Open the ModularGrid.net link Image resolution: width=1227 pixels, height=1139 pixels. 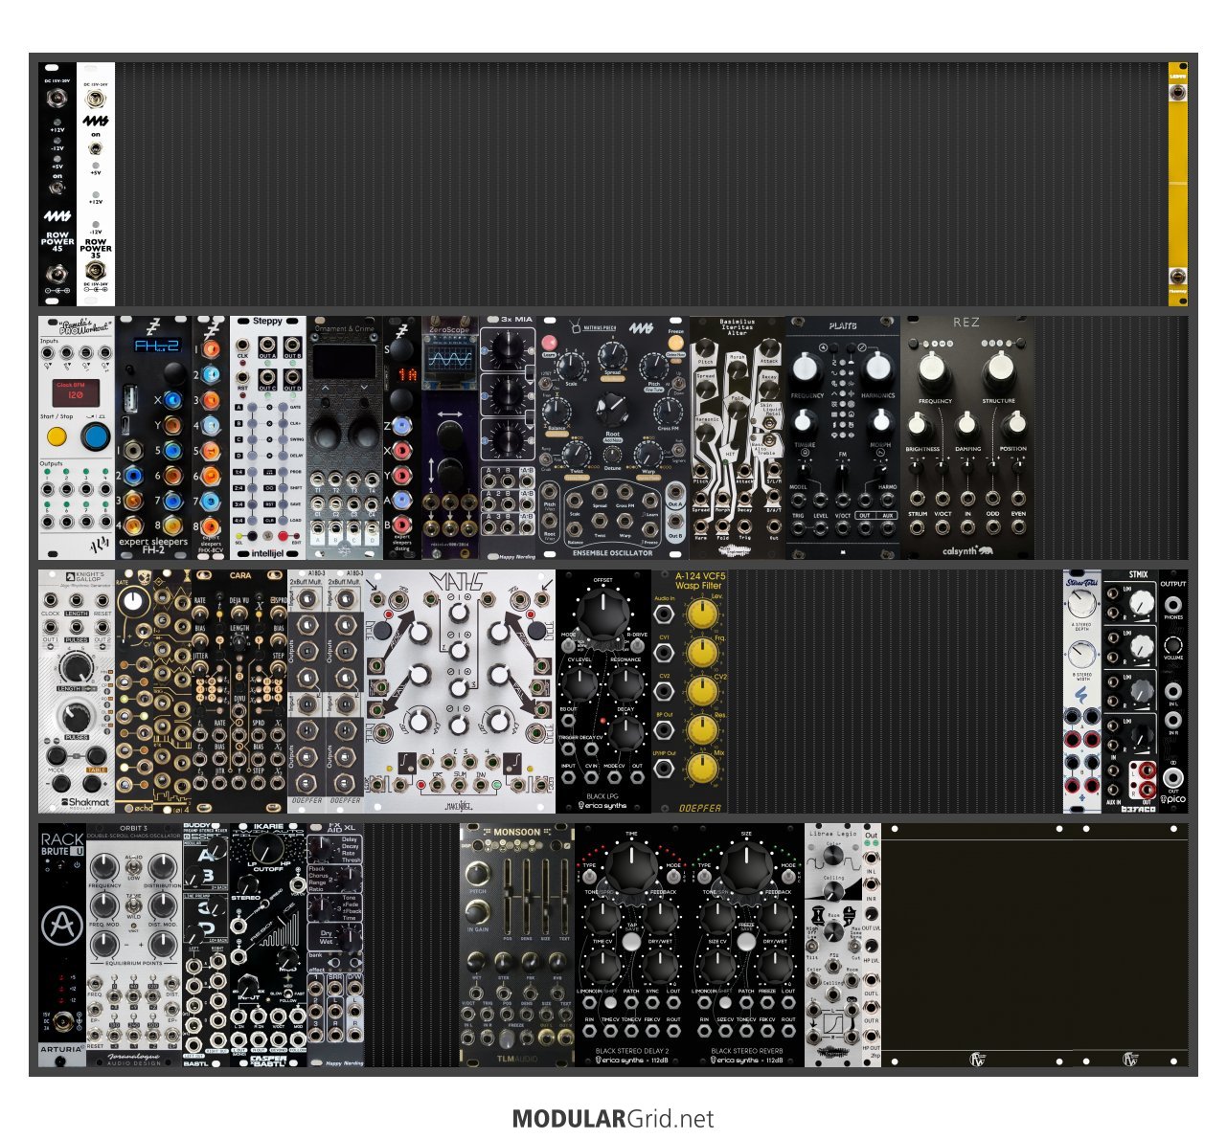(x=613, y=1119)
